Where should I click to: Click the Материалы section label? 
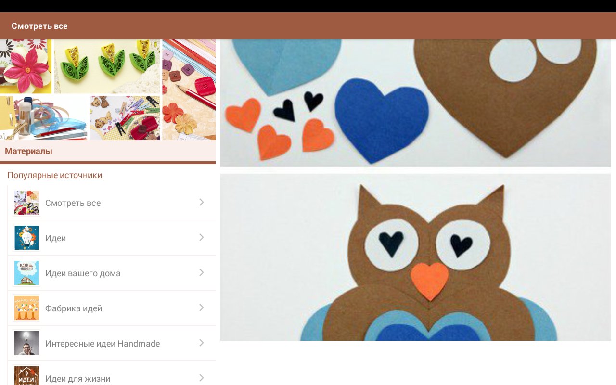(28, 151)
